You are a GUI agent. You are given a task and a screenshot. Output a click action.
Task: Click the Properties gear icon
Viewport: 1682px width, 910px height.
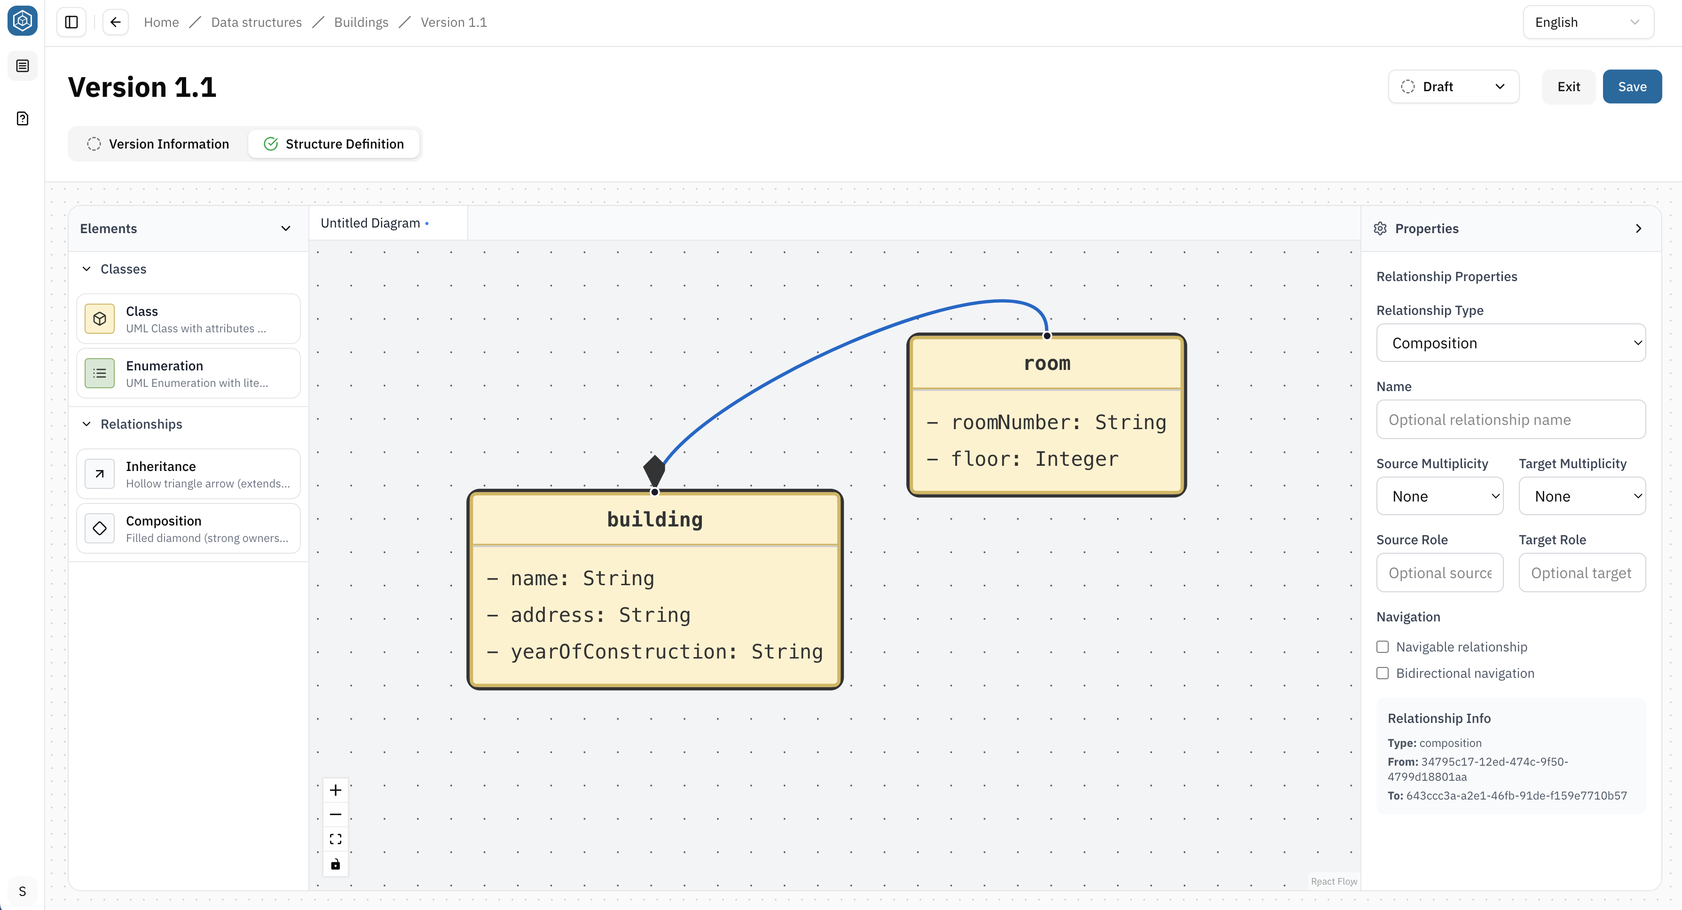pos(1380,228)
